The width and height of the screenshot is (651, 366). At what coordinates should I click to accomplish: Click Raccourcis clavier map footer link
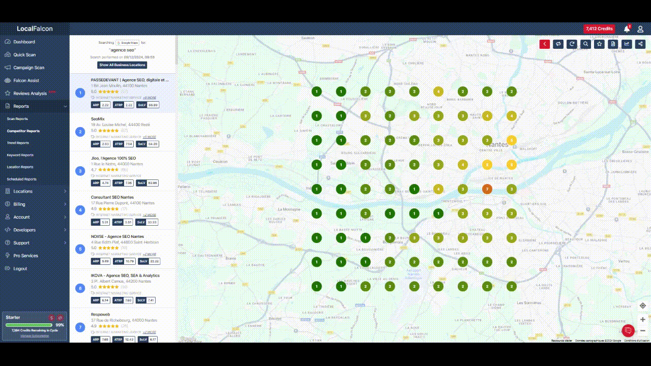pyautogui.click(x=561, y=341)
